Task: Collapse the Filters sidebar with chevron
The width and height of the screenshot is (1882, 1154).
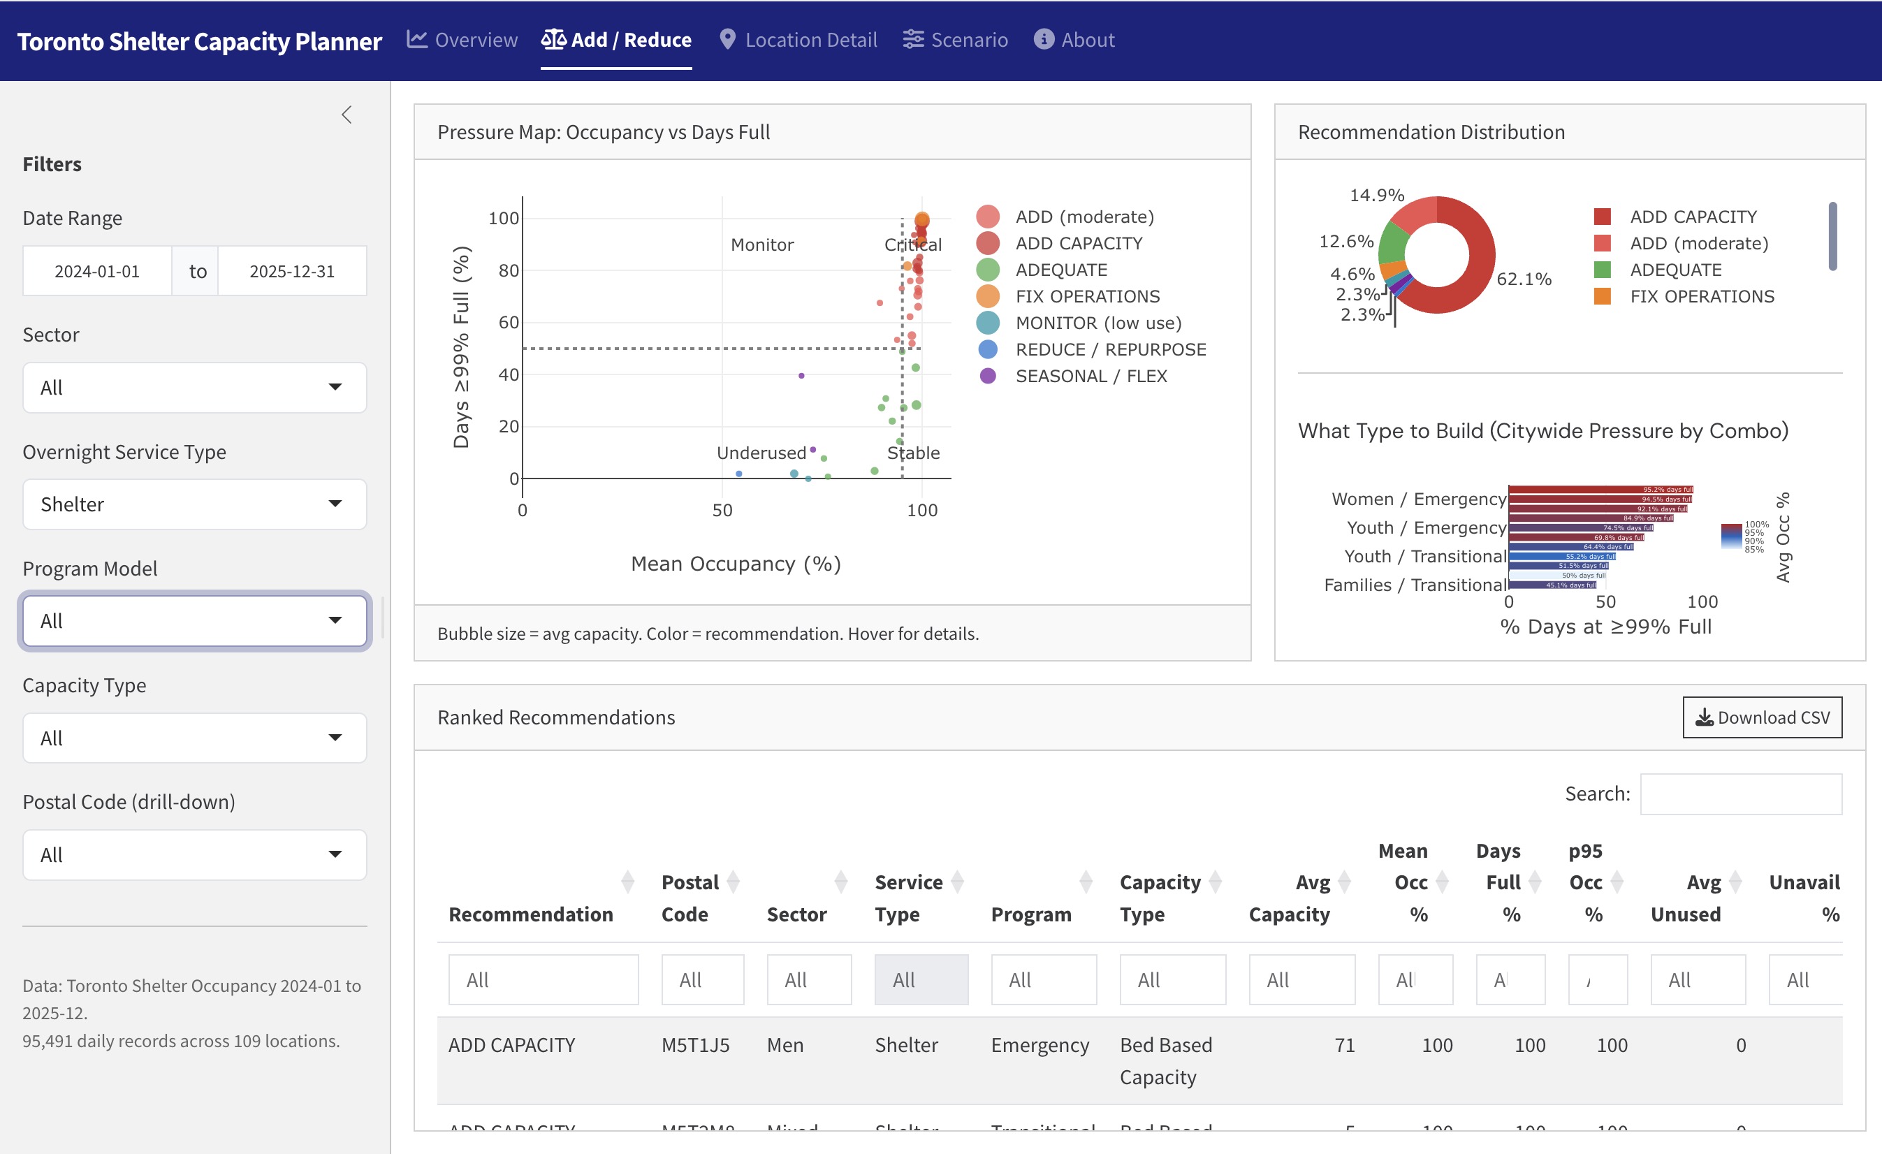Action: pyautogui.click(x=347, y=115)
